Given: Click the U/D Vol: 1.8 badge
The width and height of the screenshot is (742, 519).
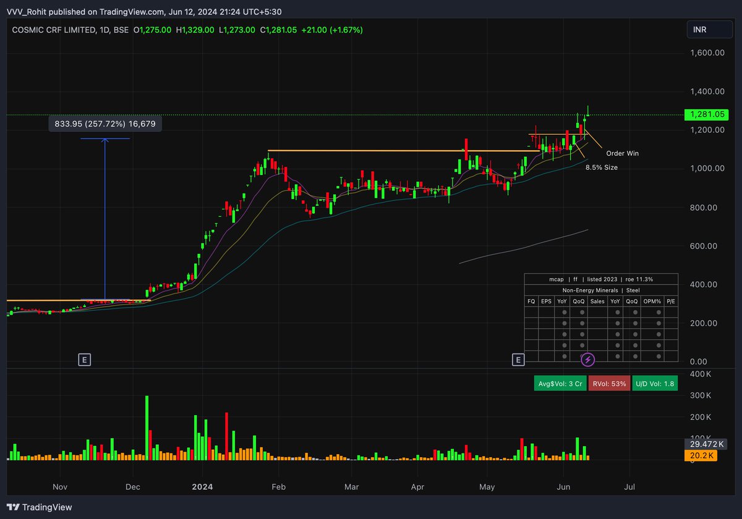Looking at the screenshot, I should pyautogui.click(x=655, y=384).
